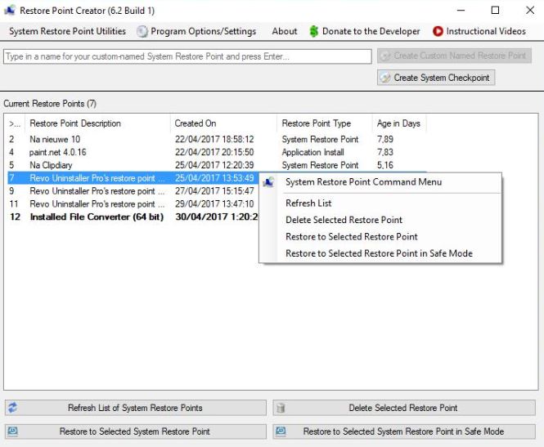Viewport: 544px width, 447px height.
Task: Click the gear icon beside Program Options/Settings
Action: click(142, 31)
